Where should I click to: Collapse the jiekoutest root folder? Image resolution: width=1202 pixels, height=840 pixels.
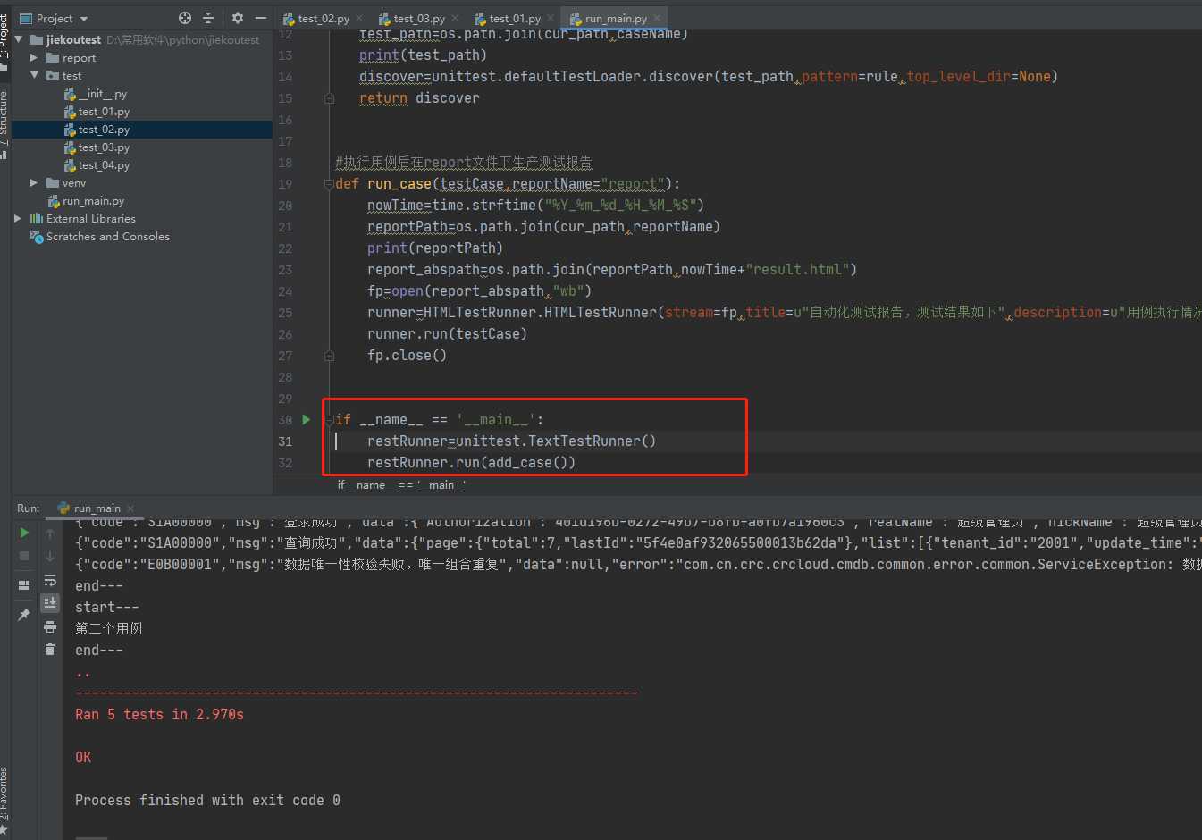(18, 39)
